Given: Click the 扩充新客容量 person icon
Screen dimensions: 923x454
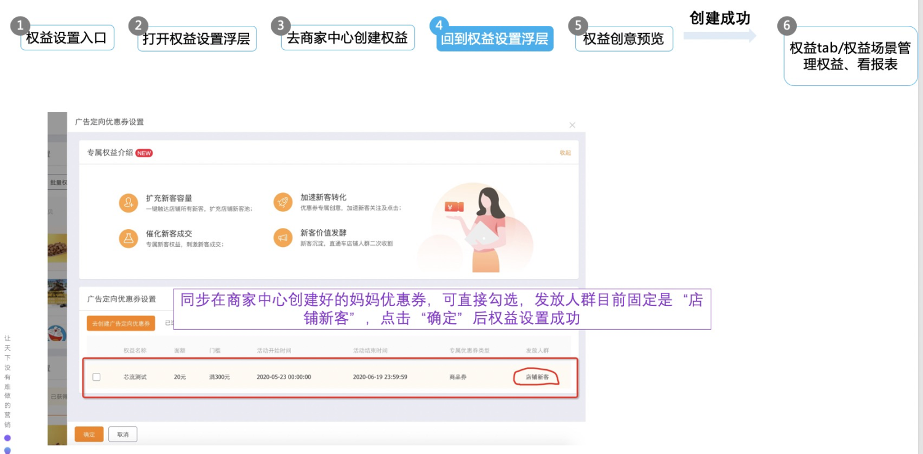Looking at the screenshot, I should point(129,203).
